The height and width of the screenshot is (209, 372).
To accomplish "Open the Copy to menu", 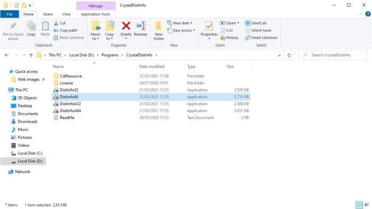I will click(109, 31).
